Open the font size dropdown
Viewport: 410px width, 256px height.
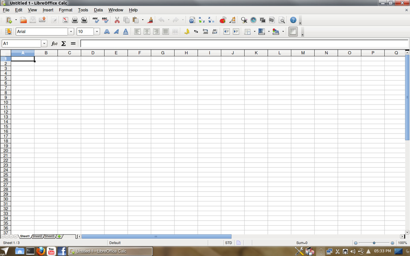coord(97,32)
